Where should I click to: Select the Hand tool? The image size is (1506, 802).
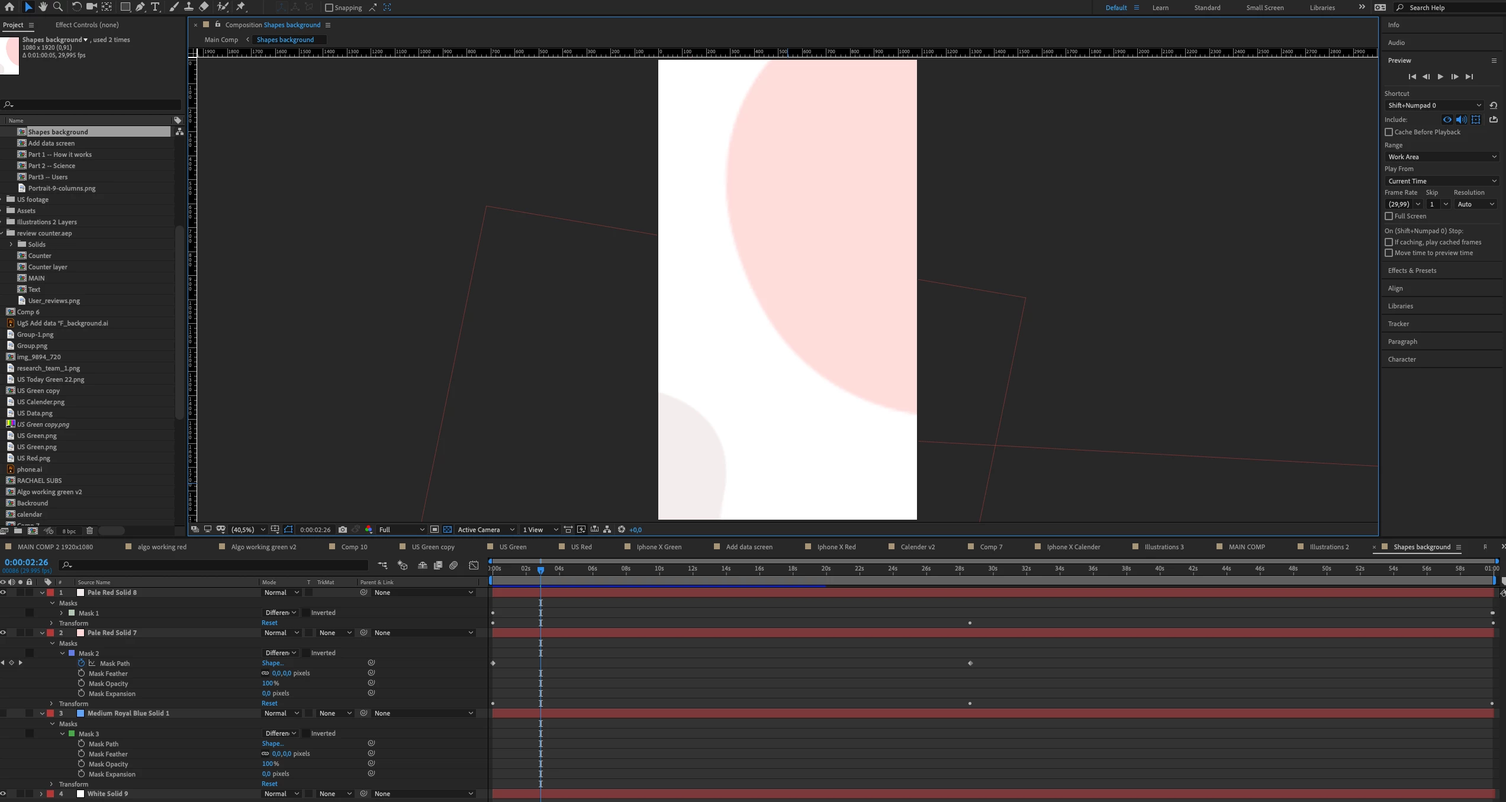[43, 7]
